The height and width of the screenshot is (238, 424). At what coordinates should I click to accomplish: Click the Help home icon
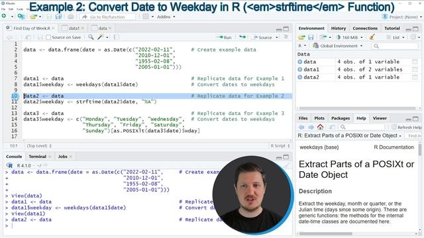tap(320, 127)
